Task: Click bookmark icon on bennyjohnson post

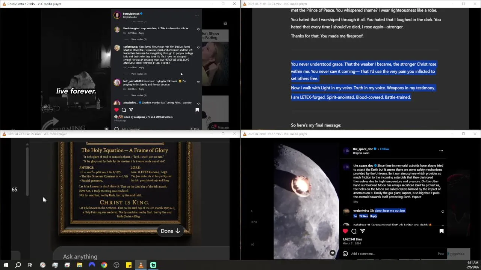Action: pos(197,110)
